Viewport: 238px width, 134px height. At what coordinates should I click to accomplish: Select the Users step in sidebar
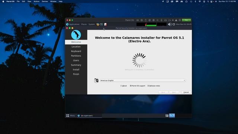click(x=76, y=60)
